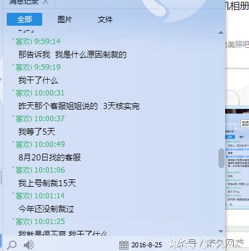The width and height of the screenshot is (249, 251).
Task: Click message 昨天那个客服姐姐说的 3天核实完
Action: pyautogui.click(x=79, y=106)
